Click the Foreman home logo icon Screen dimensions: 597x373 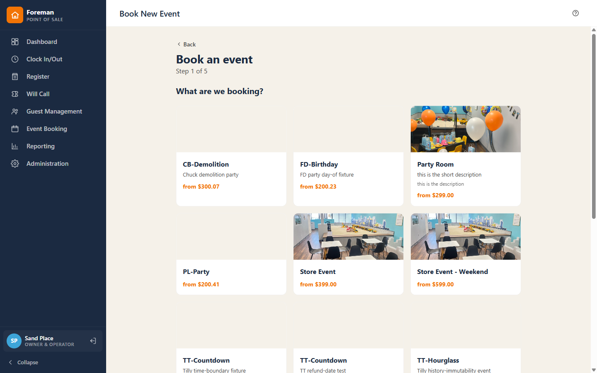point(15,15)
